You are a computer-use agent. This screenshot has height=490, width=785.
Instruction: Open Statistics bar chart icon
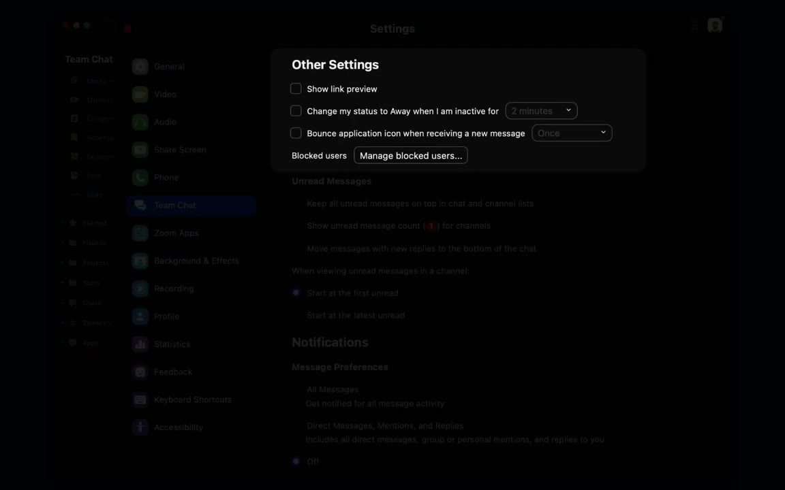pyautogui.click(x=140, y=344)
